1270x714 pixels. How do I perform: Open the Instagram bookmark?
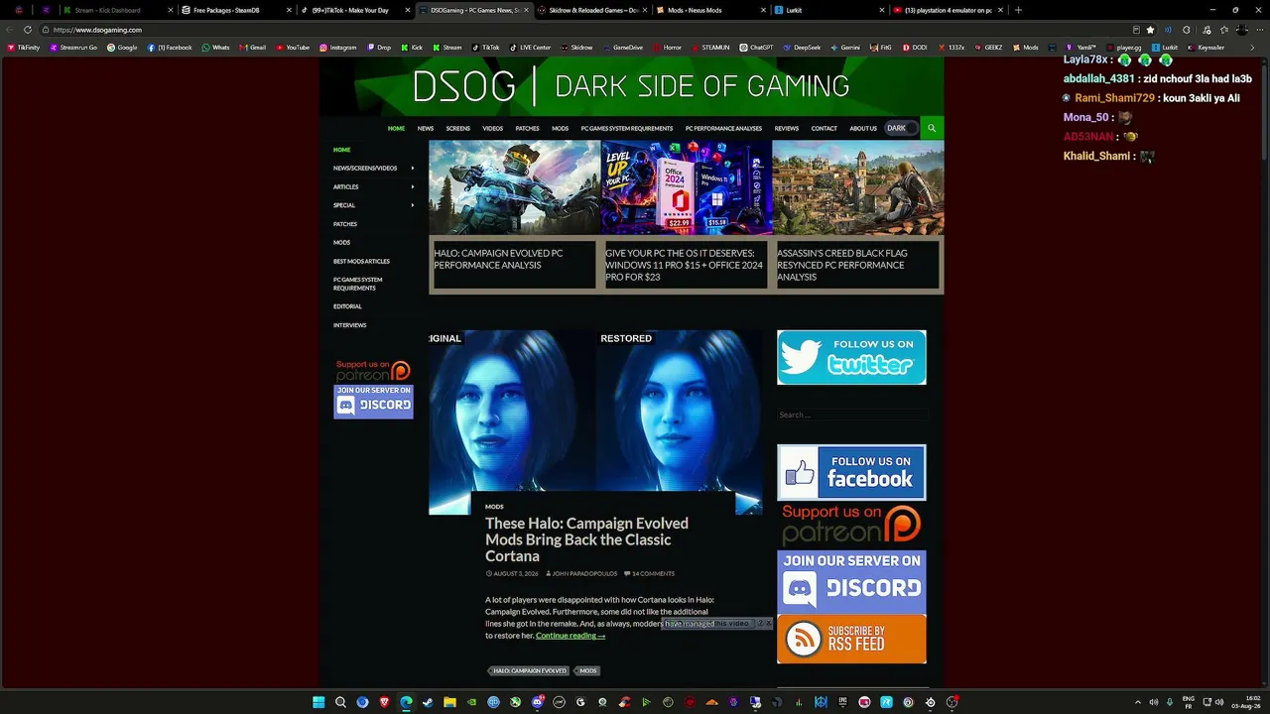(338, 48)
